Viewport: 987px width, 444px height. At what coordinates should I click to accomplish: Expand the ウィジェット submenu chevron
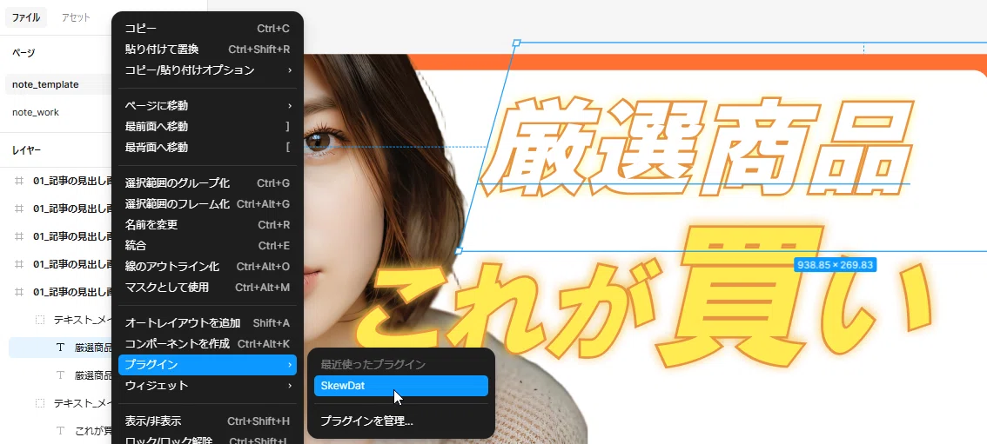pos(290,385)
